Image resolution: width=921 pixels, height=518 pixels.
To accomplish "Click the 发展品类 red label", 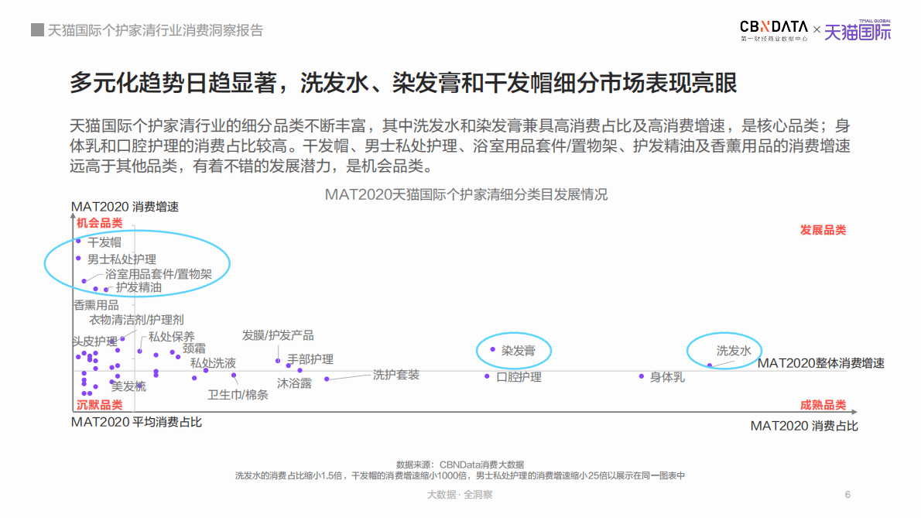I will click(x=823, y=229).
